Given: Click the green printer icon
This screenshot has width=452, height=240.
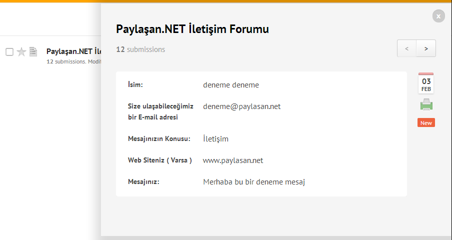Looking at the screenshot, I should [x=426, y=104].
